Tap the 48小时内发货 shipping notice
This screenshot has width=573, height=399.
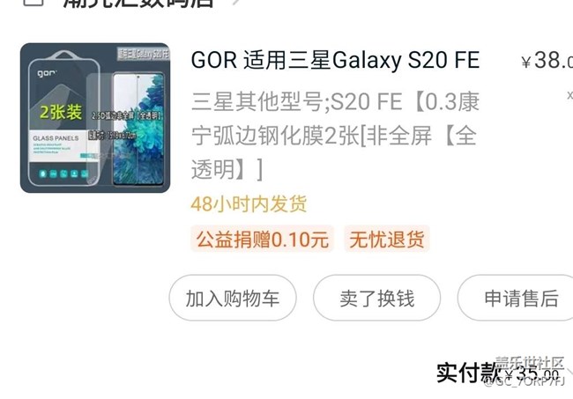[249, 203]
